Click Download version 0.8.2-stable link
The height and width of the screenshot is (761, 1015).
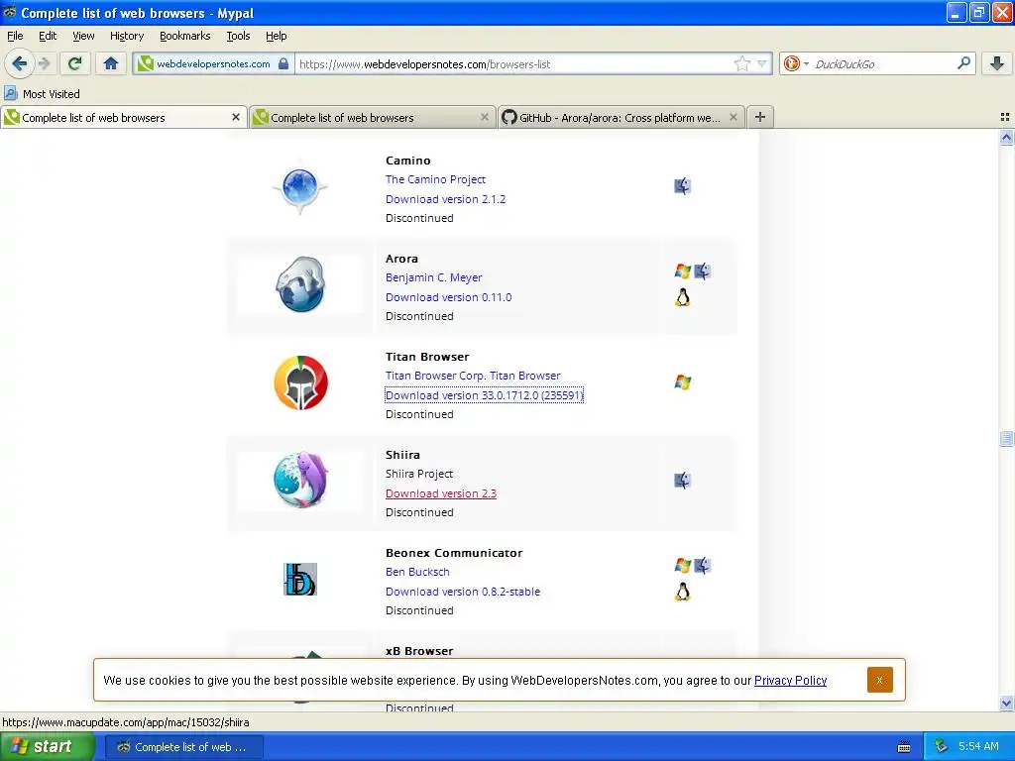[x=463, y=592]
